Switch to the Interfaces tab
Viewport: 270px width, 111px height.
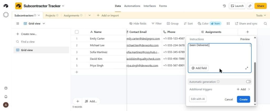[x=150, y=6]
